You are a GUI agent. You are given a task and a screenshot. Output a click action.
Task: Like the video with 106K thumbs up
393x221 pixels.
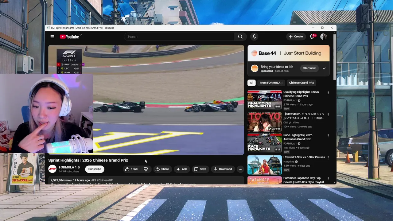click(x=131, y=169)
